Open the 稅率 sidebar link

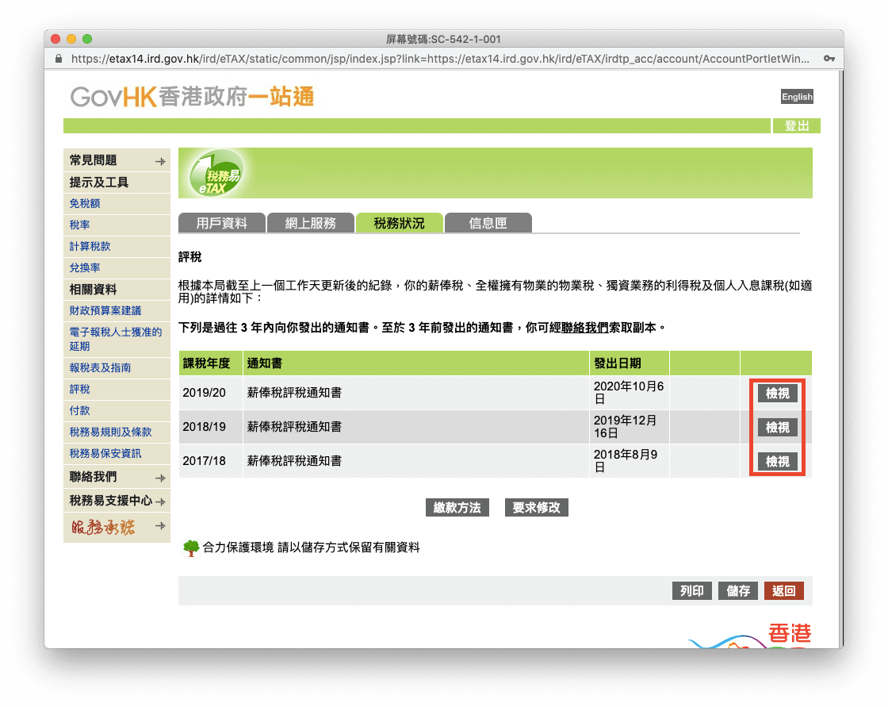(80, 225)
